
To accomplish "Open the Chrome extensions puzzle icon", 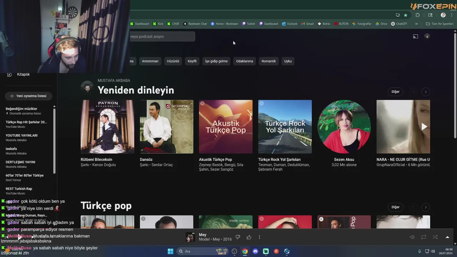I will (418, 15).
